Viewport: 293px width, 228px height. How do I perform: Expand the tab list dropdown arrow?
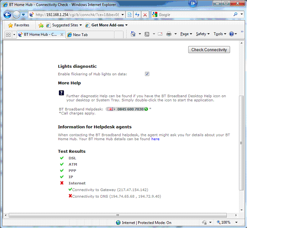14,35
